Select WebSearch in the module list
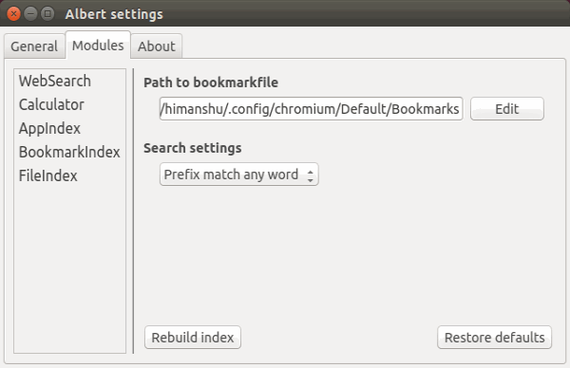Image resolution: width=570 pixels, height=368 pixels. 69,81
